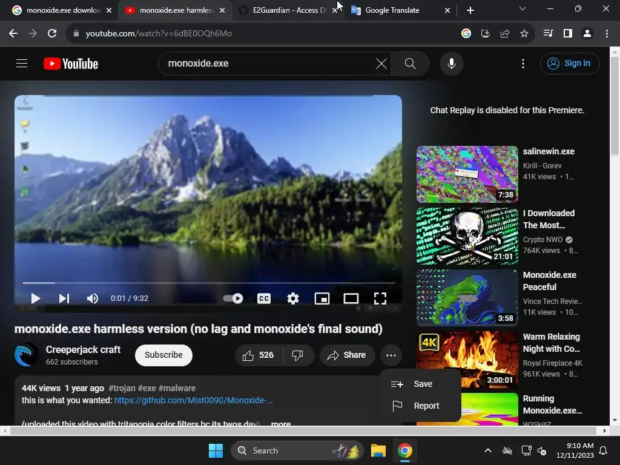Open a new browser tab
This screenshot has width=620, height=465.
(470, 10)
